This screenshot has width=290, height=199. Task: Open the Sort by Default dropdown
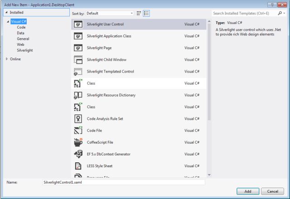point(110,13)
